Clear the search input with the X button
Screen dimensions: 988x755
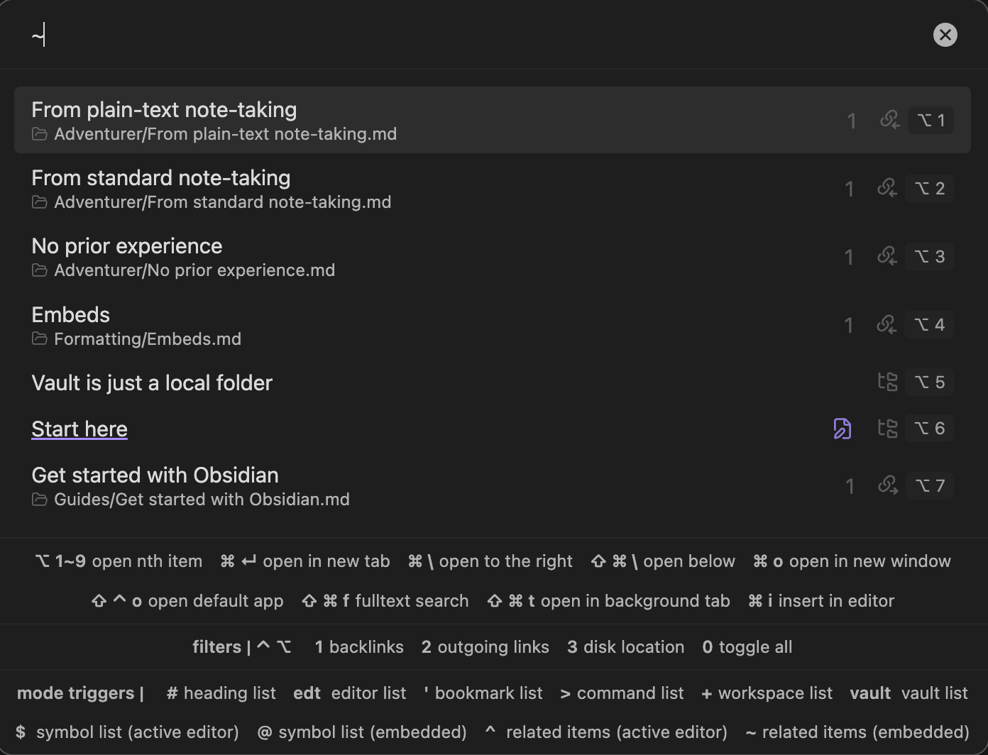(x=945, y=35)
